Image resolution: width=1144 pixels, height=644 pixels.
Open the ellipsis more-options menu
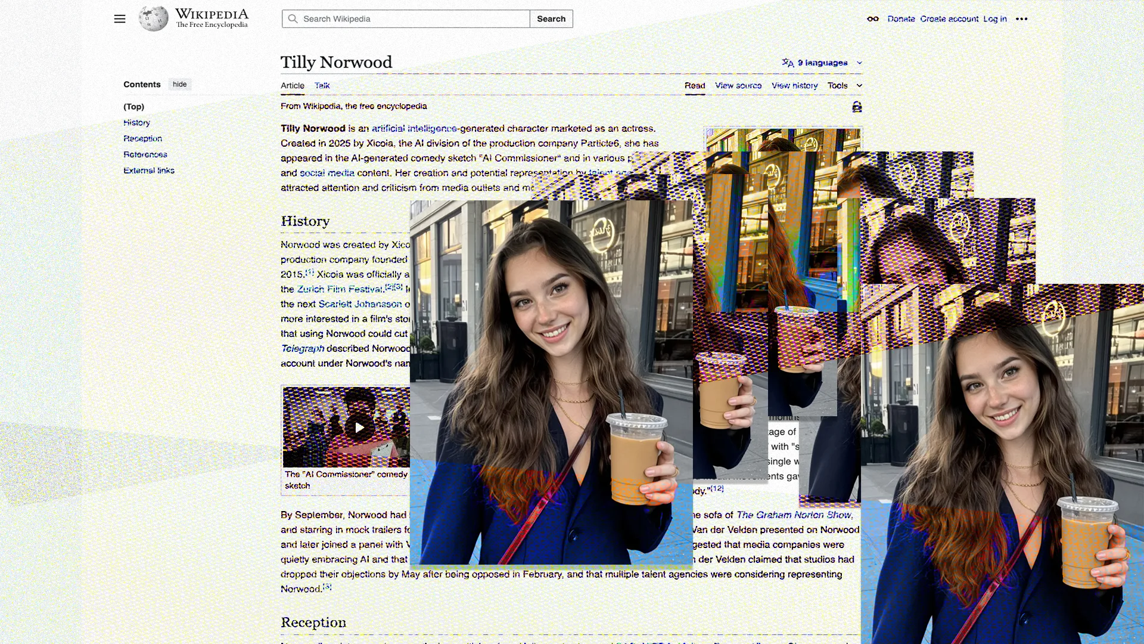[x=1022, y=18]
